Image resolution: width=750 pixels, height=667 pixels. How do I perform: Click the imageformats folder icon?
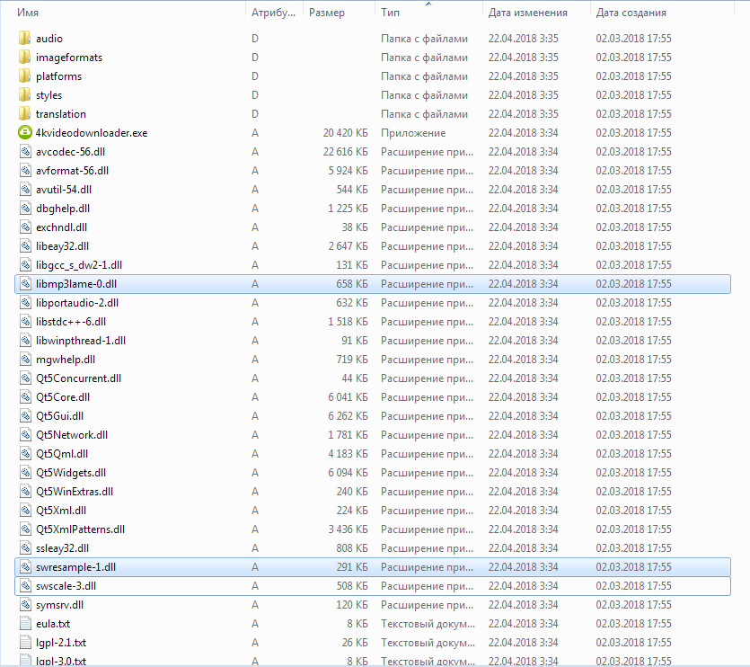coord(25,58)
